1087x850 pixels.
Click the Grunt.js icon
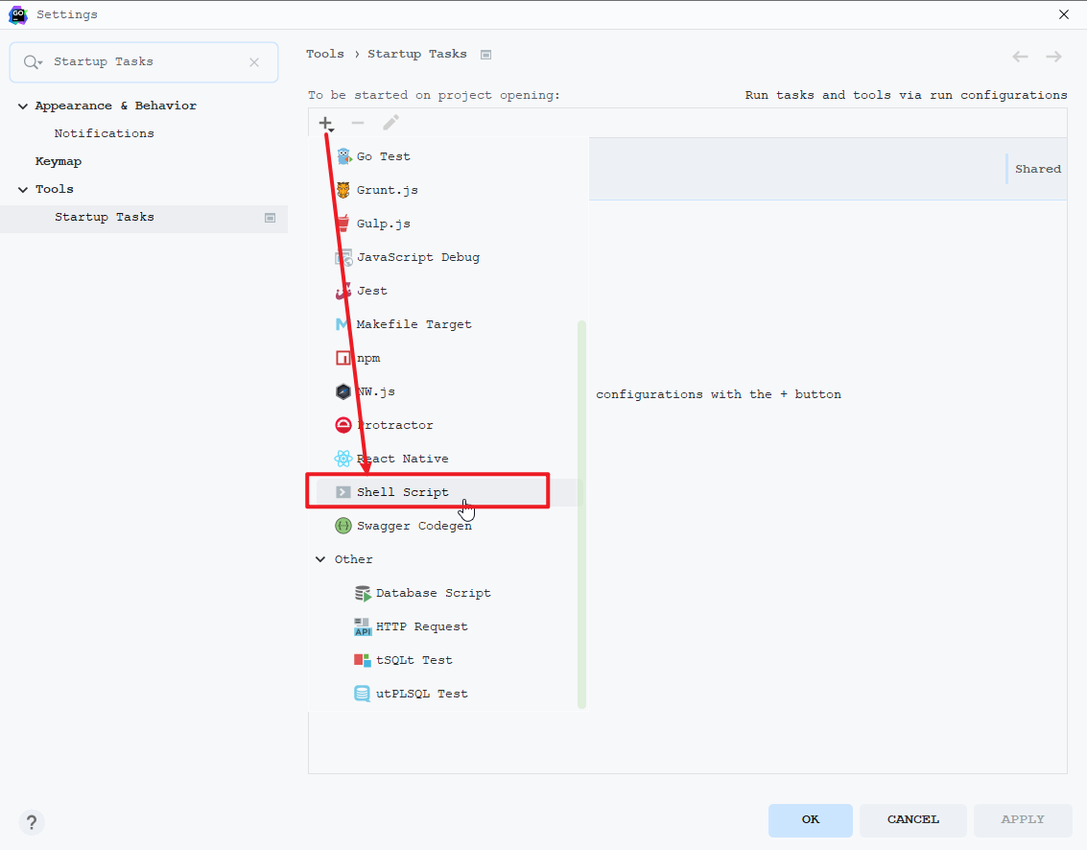click(x=343, y=190)
